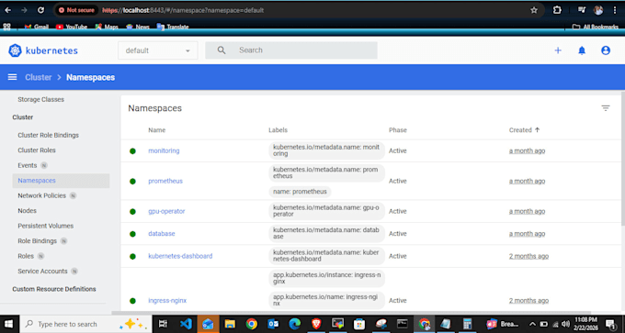625x333 pixels.
Task: Open Persistent Volumes in sidebar
Action: pos(45,226)
